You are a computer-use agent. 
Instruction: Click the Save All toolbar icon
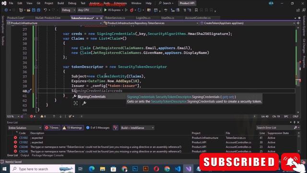pos(38,10)
